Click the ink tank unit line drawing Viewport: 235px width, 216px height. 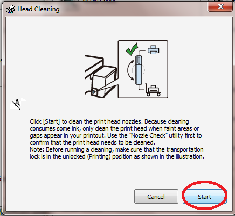(101, 76)
